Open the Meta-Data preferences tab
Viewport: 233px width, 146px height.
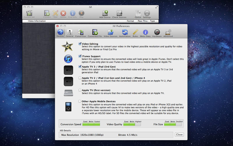145,33
